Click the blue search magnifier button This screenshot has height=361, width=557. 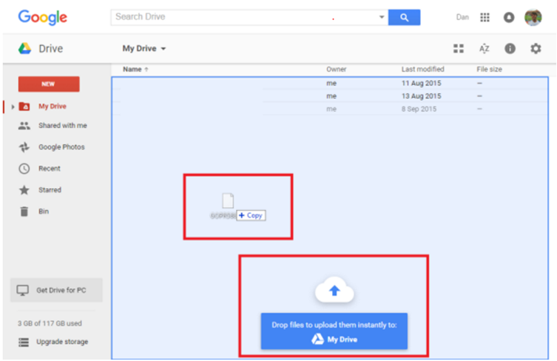point(404,18)
